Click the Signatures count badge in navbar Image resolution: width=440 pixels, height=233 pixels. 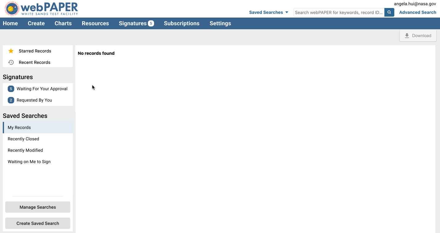(x=151, y=23)
